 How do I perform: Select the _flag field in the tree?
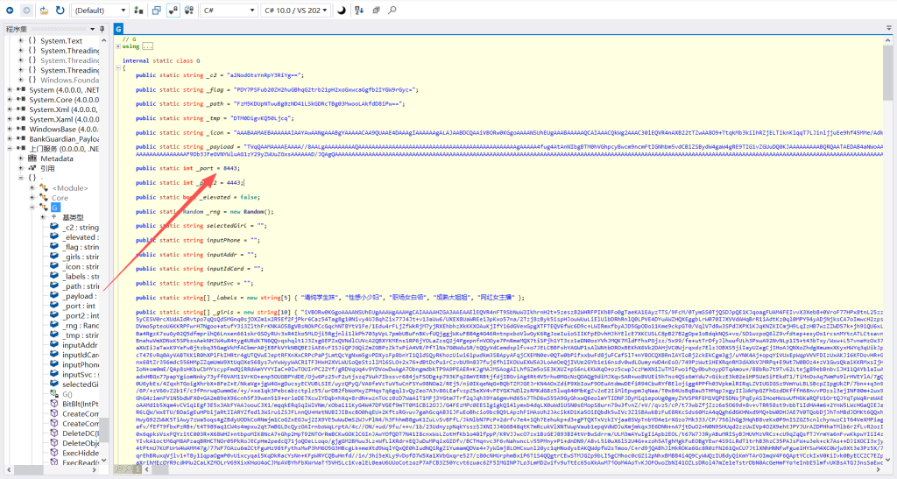(x=81, y=246)
